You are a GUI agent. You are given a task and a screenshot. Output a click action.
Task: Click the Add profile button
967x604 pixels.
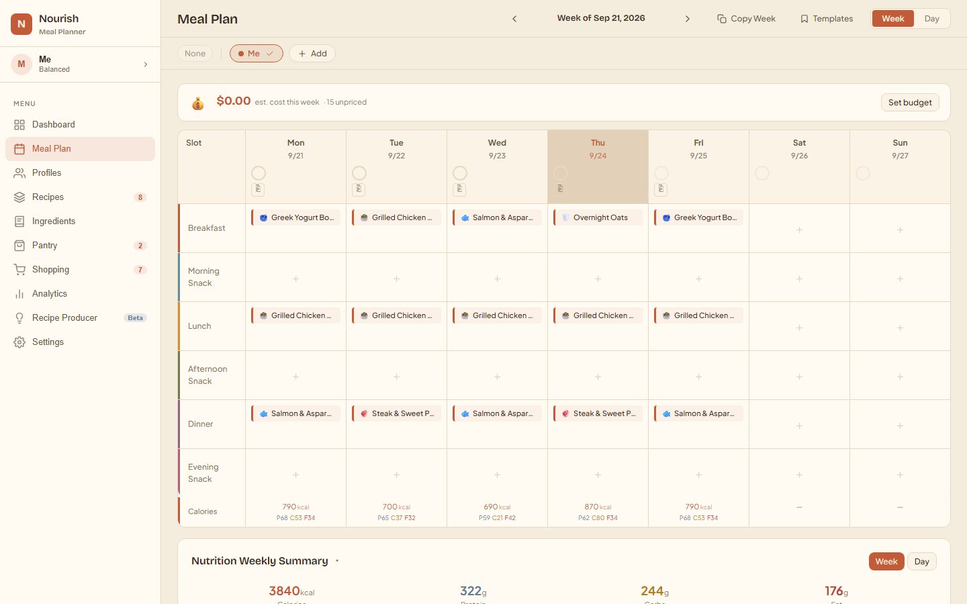[x=312, y=54]
